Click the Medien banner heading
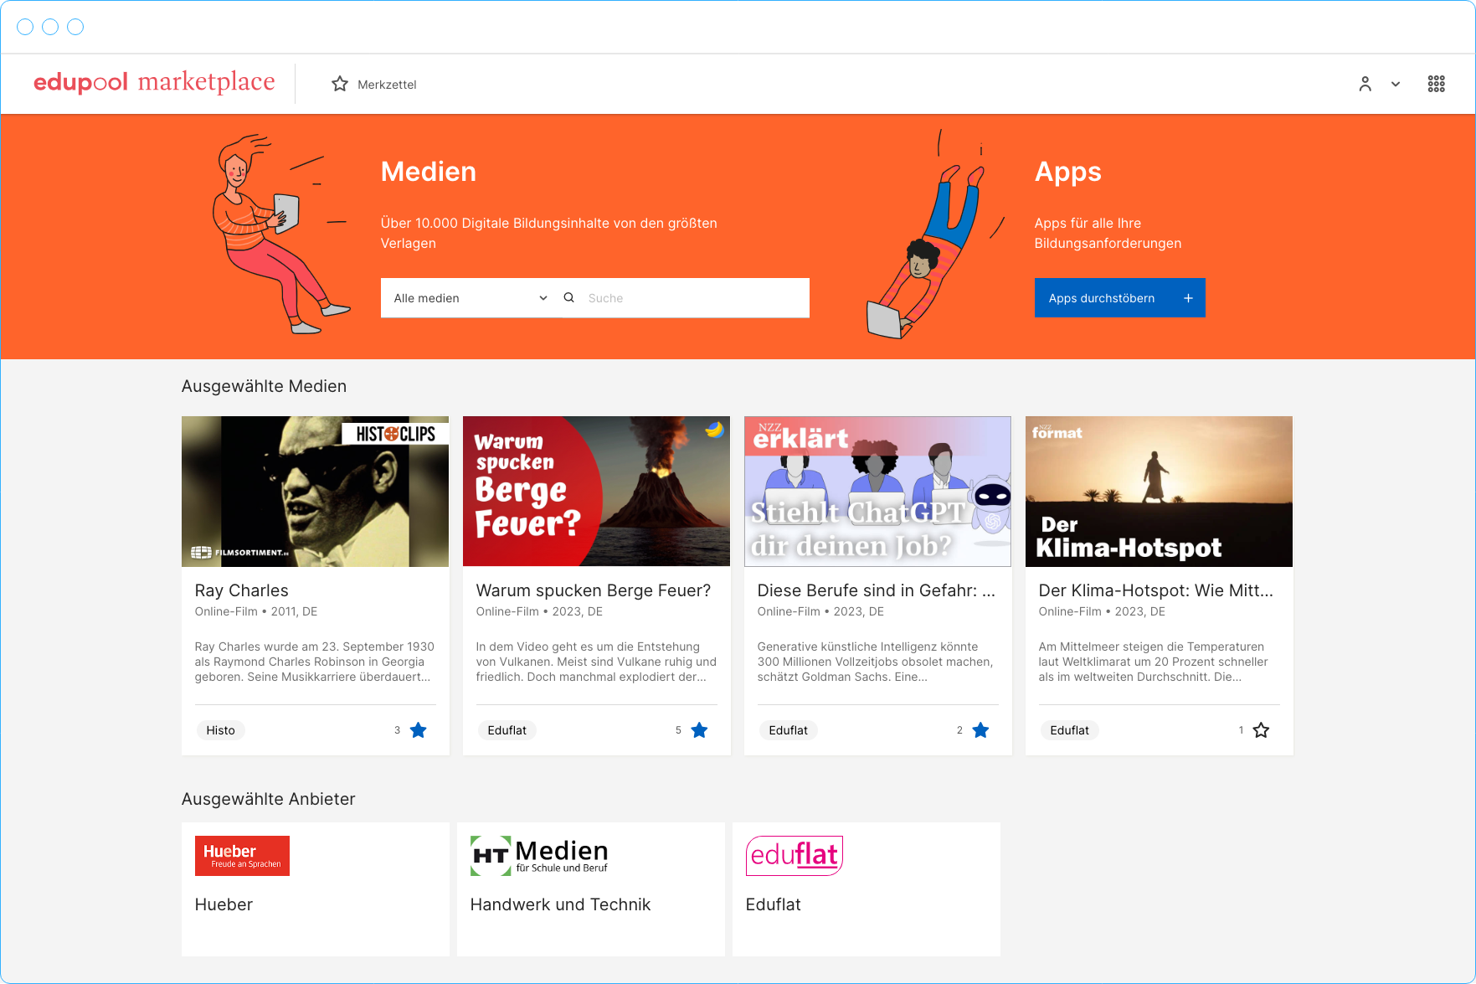 [x=429, y=172]
